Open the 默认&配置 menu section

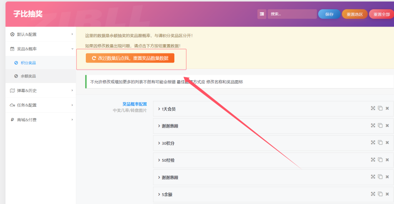click(41, 34)
